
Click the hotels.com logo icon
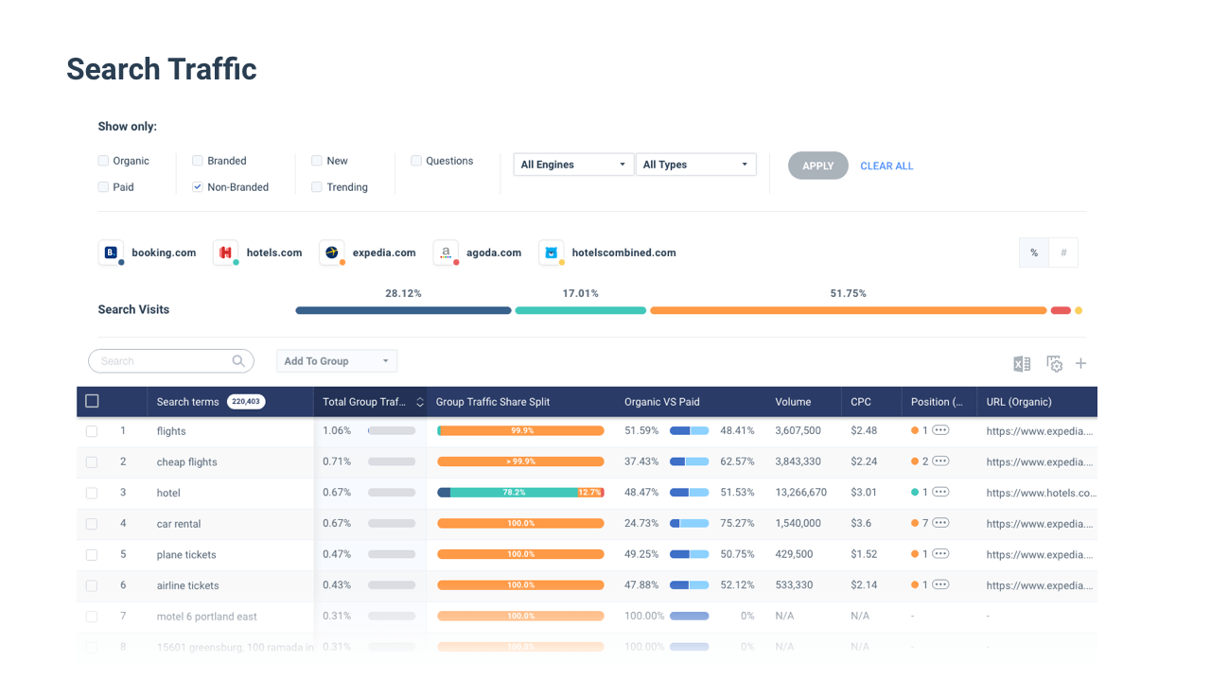pos(225,252)
